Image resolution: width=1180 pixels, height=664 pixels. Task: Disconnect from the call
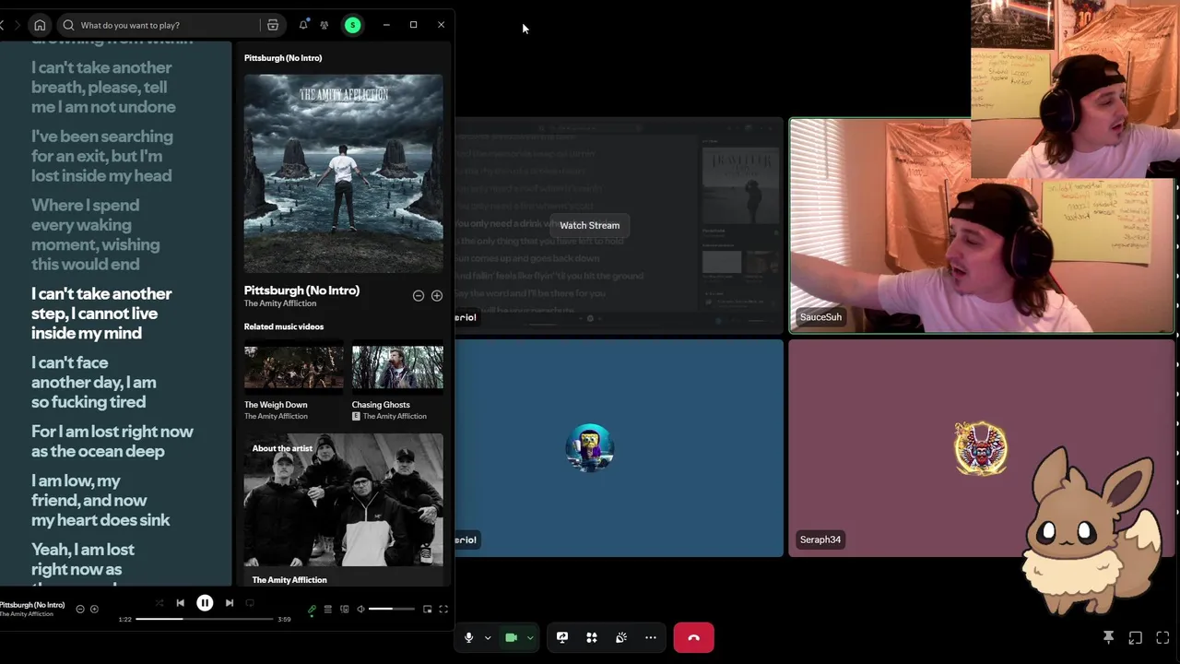[x=694, y=637]
